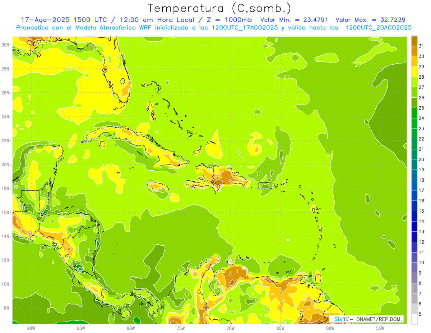Pick the legend swatch between 17 and 18
The width and height of the screenshot is (431, 333).
414,185
